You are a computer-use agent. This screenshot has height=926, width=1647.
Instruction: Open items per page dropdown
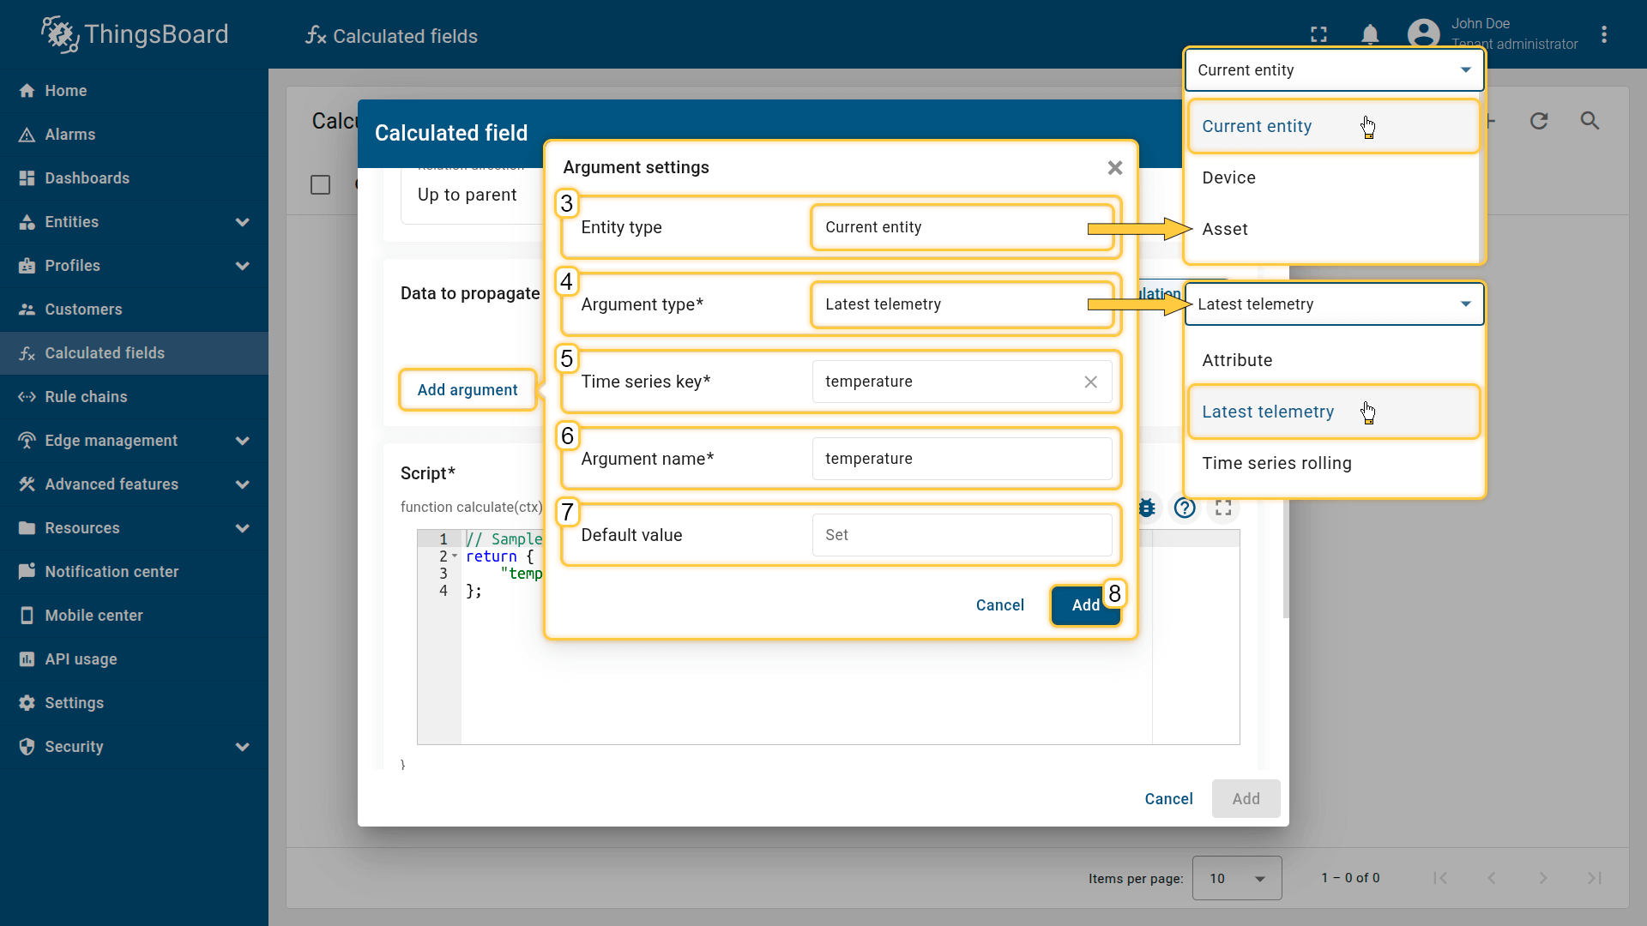point(1236,878)
